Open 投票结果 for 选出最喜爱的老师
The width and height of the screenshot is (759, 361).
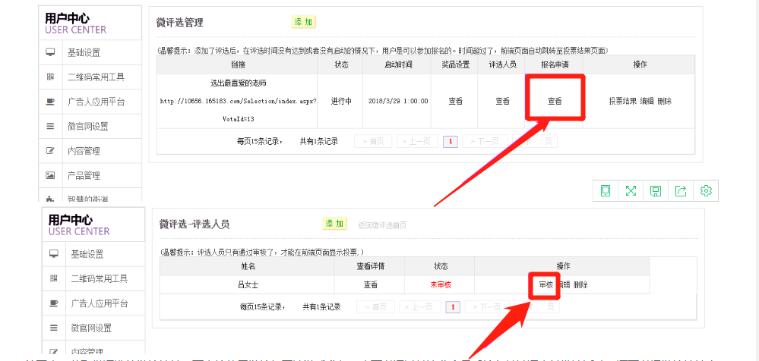point(623,102)
